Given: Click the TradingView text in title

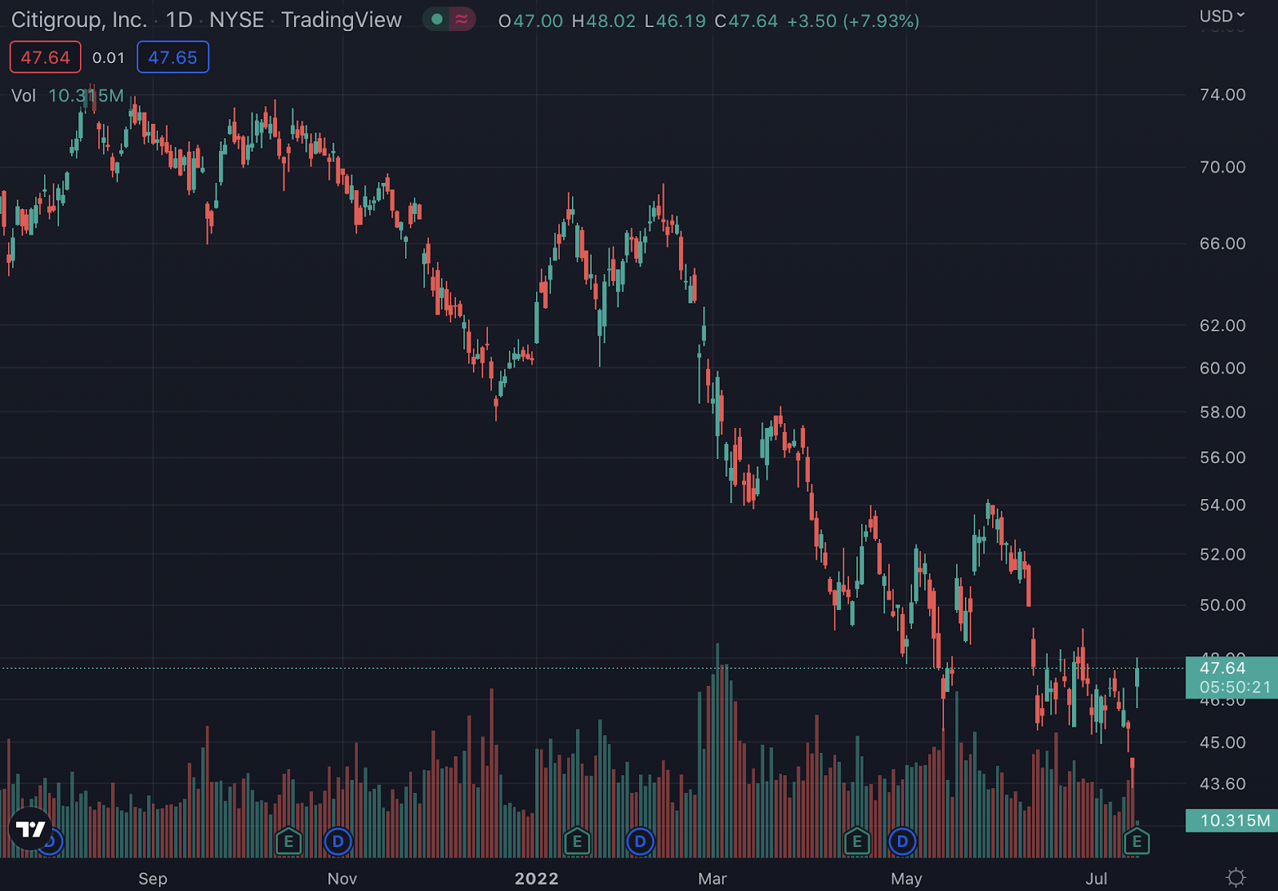Looking at the screenshot, I should [x=341, y=20].
